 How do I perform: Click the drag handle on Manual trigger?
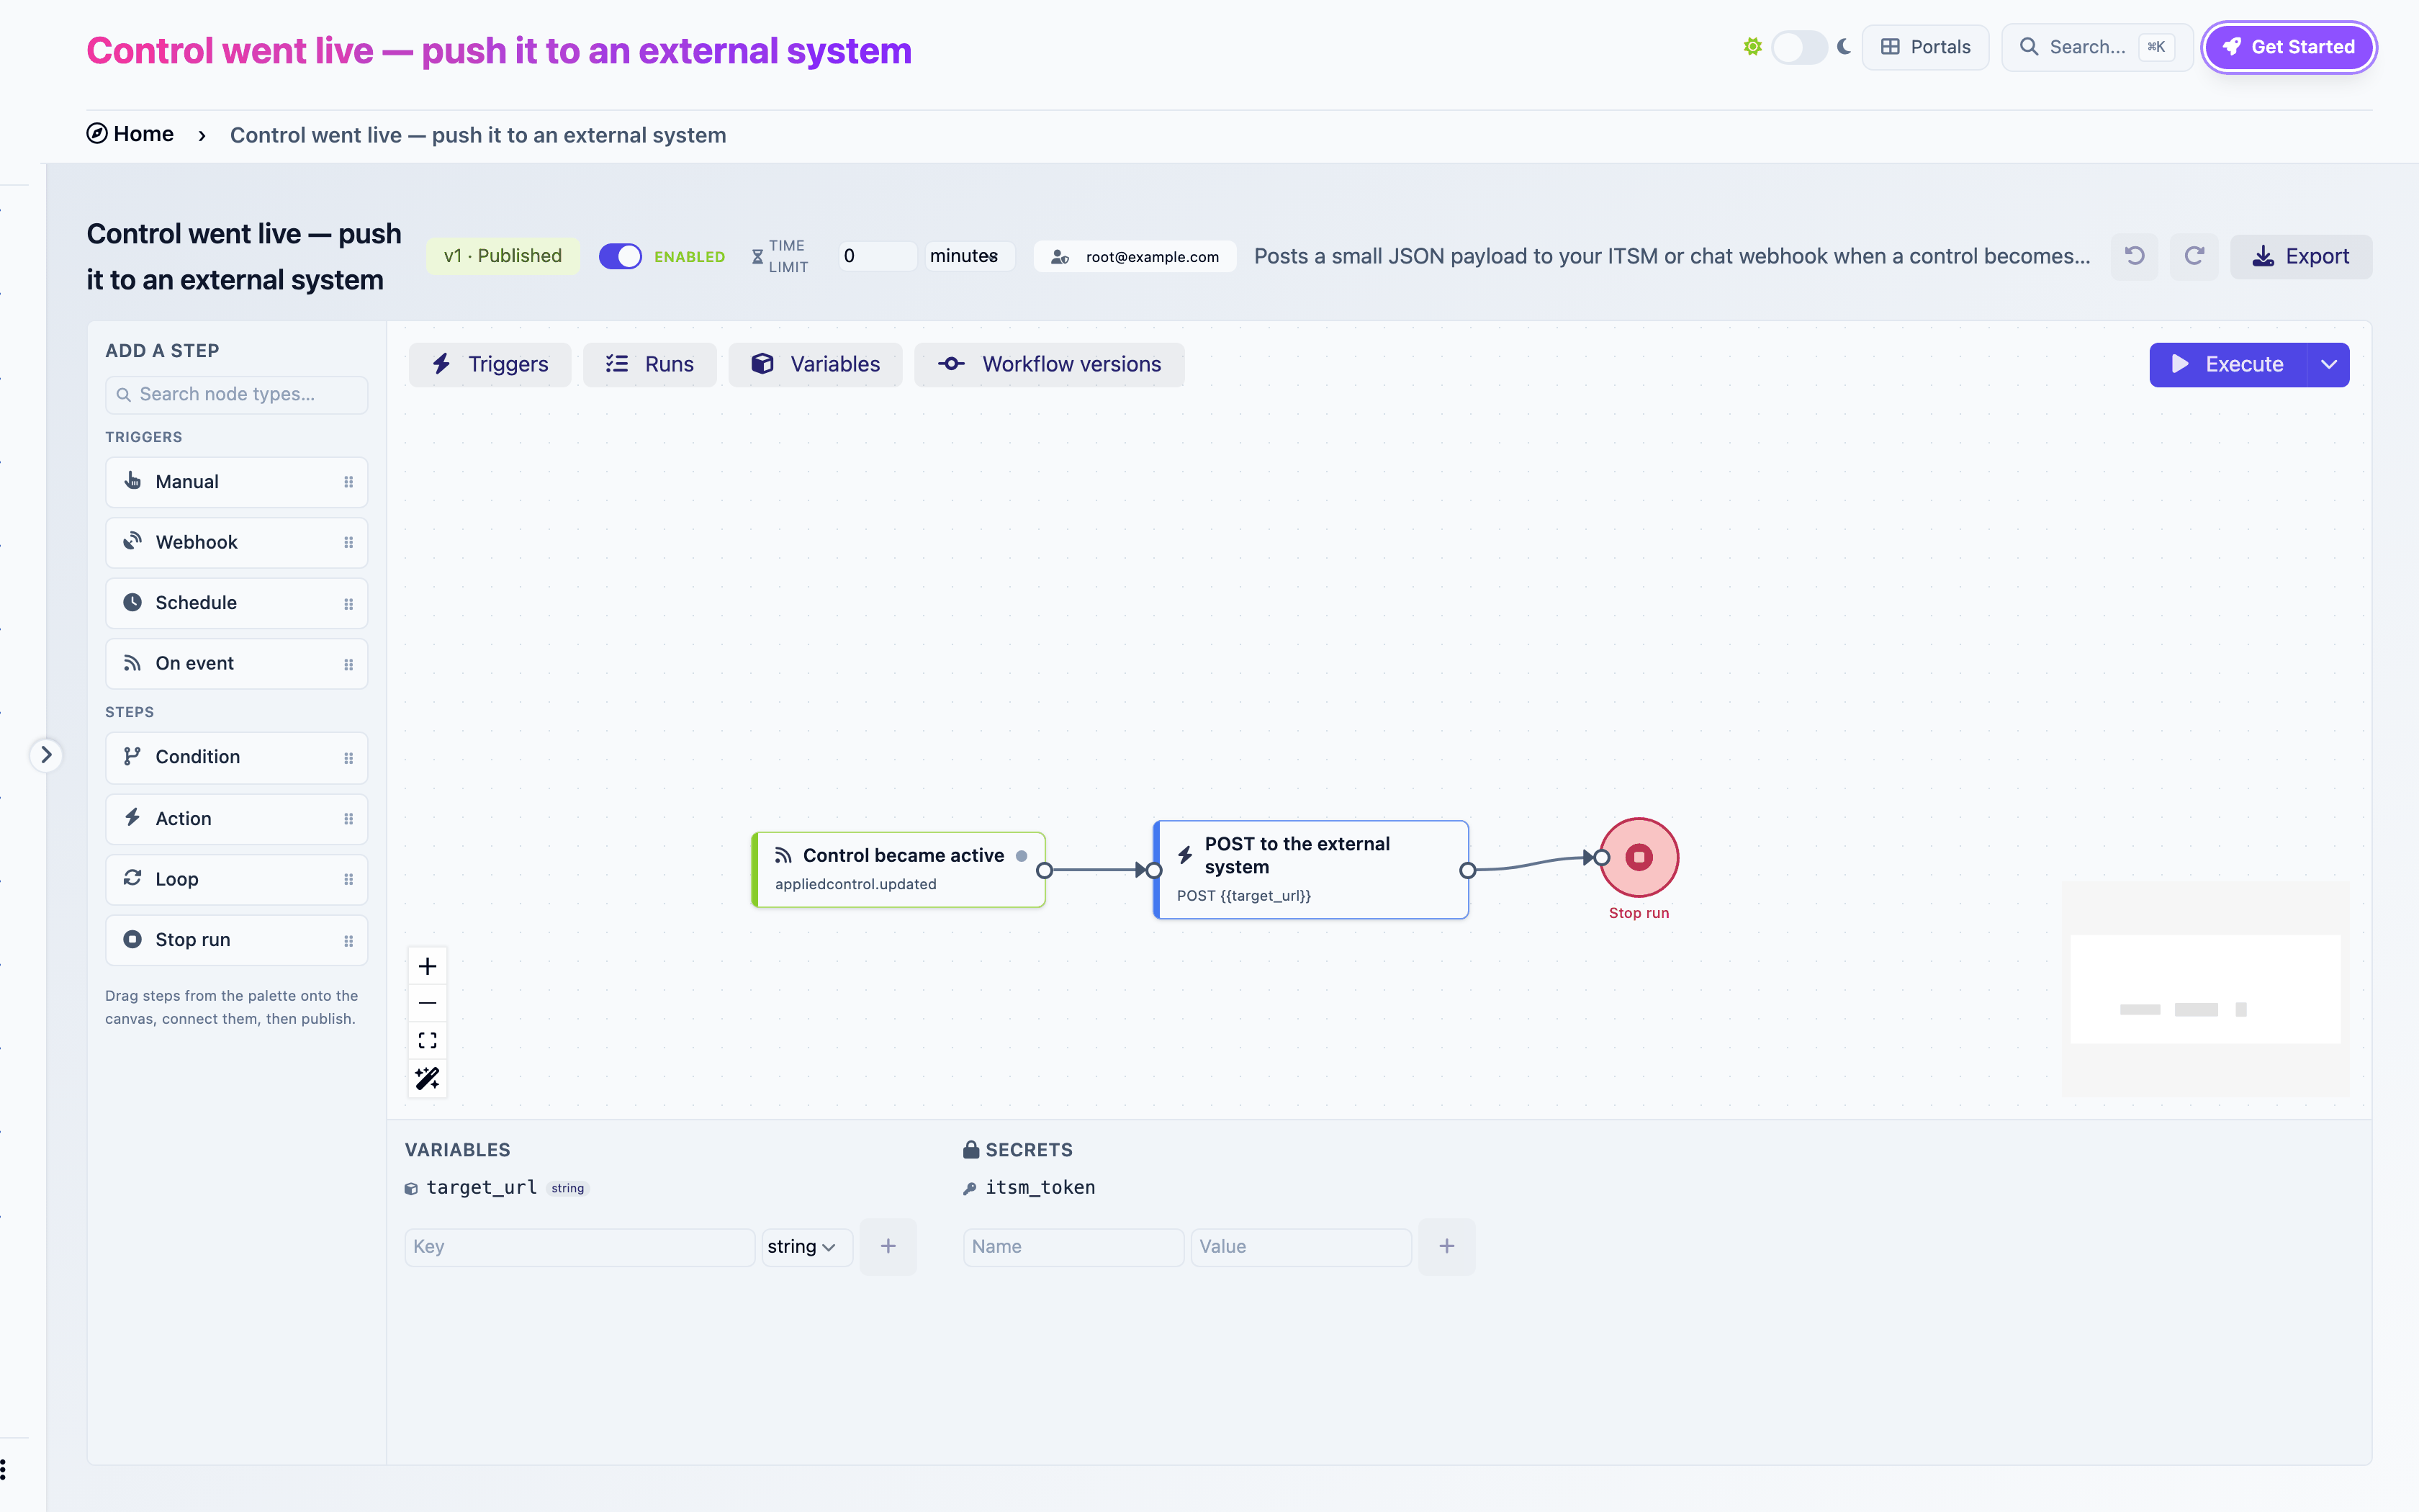[349, 482]
